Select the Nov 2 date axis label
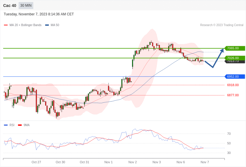Image resolution: width=246 pixels, height=167 pixels. tap(133, 162)
